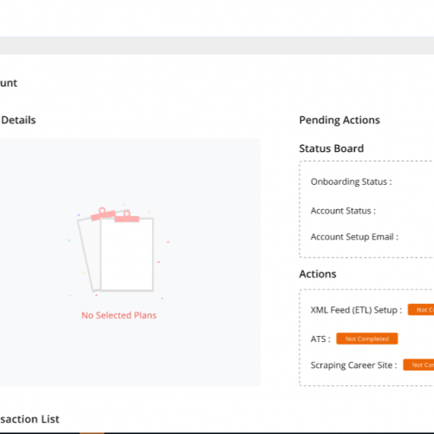Select the No Selected Plans message
The image size is (434, 434).
tap(119, 315)
